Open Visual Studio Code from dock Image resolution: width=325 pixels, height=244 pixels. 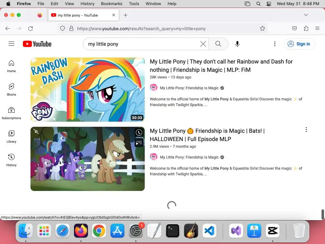(x=209, y=231)
